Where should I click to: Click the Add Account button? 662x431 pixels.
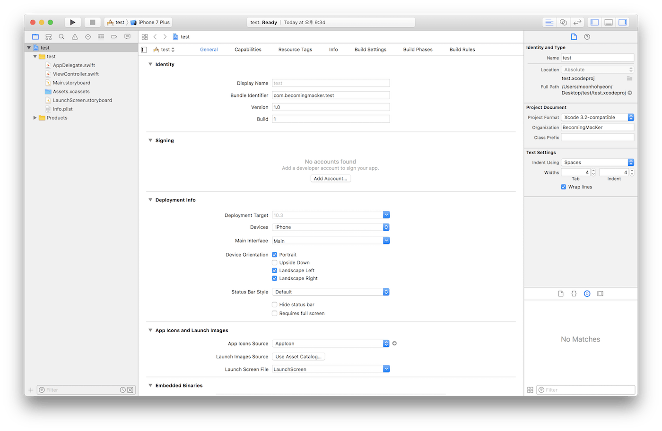pyautogui.click(x=331, y=178)
